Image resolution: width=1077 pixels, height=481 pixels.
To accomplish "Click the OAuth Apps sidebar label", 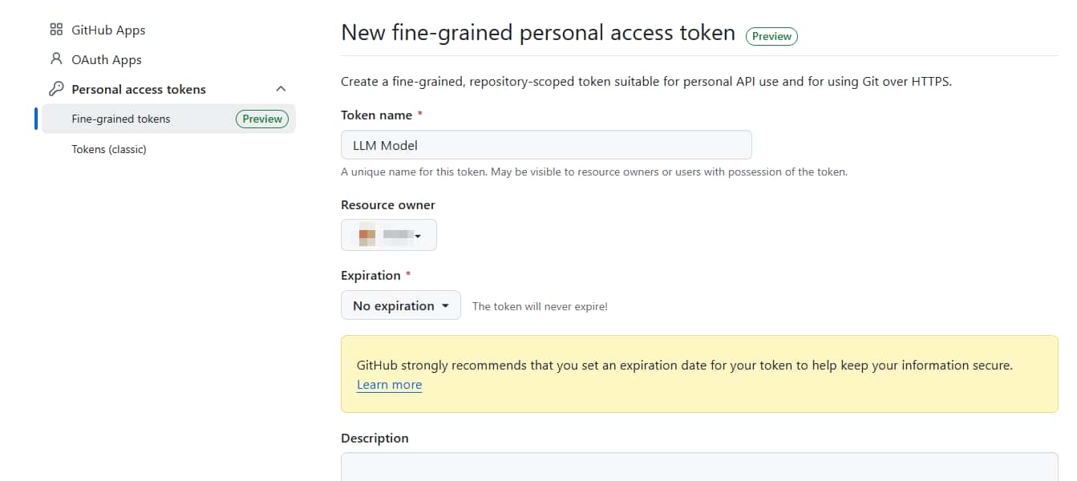I will tap(107, 59).
